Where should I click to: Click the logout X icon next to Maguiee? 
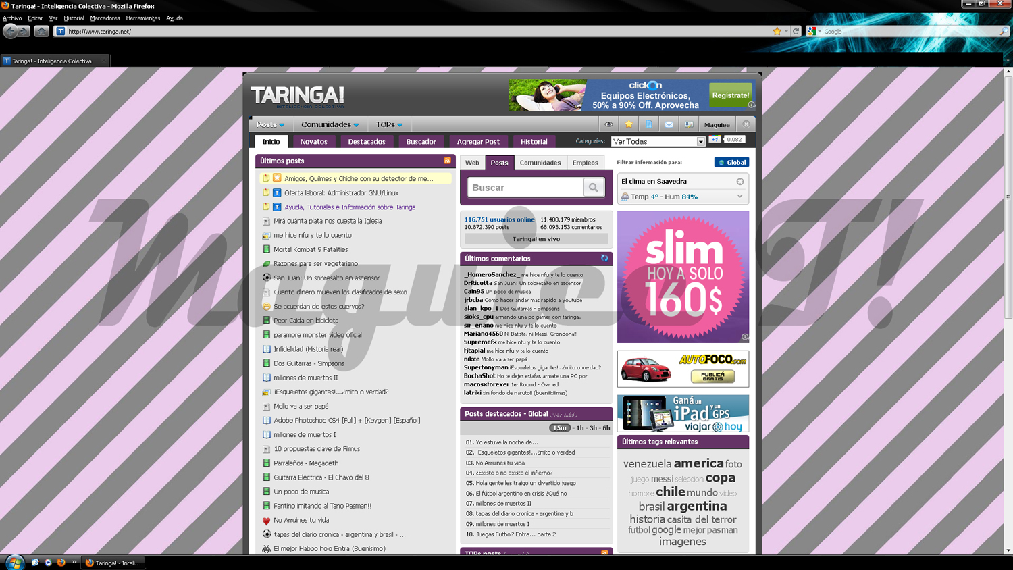[746, 124]
